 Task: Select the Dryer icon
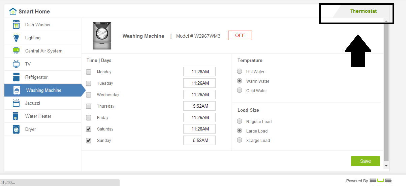pos(16,129)
